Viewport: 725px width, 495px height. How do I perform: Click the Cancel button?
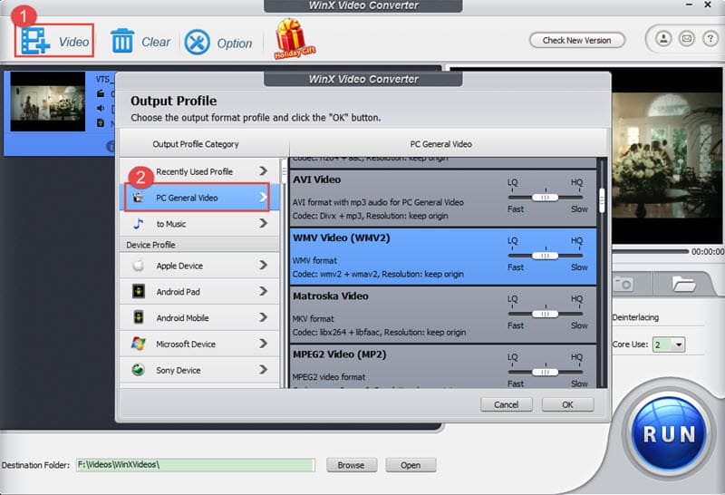[x=507, y=404]
